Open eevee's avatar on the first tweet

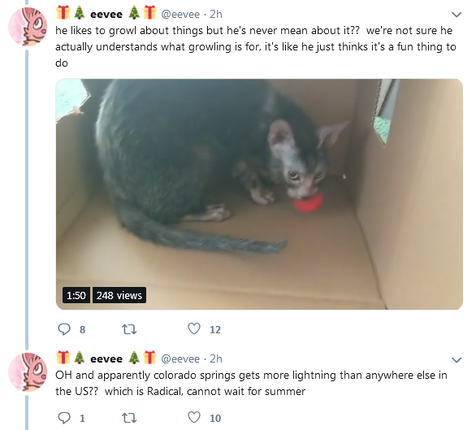[x=28, y=27]
